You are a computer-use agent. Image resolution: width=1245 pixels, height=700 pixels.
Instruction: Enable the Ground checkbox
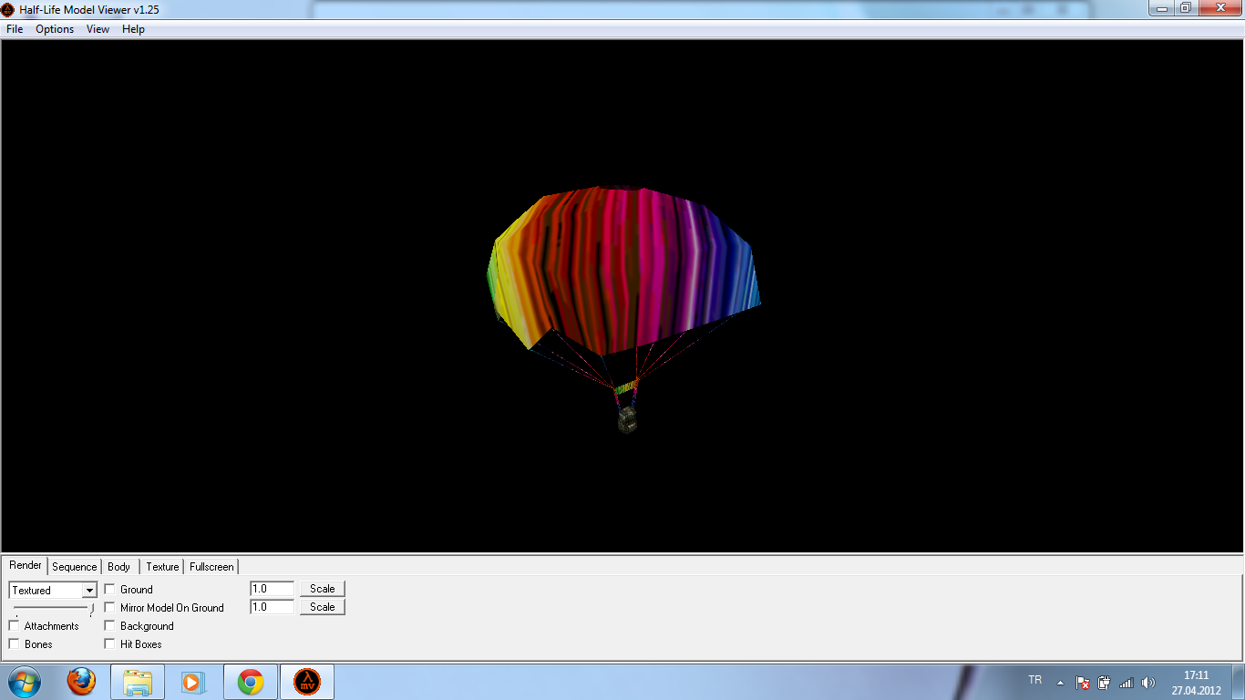pyautogui.click(x=110, y=590)
